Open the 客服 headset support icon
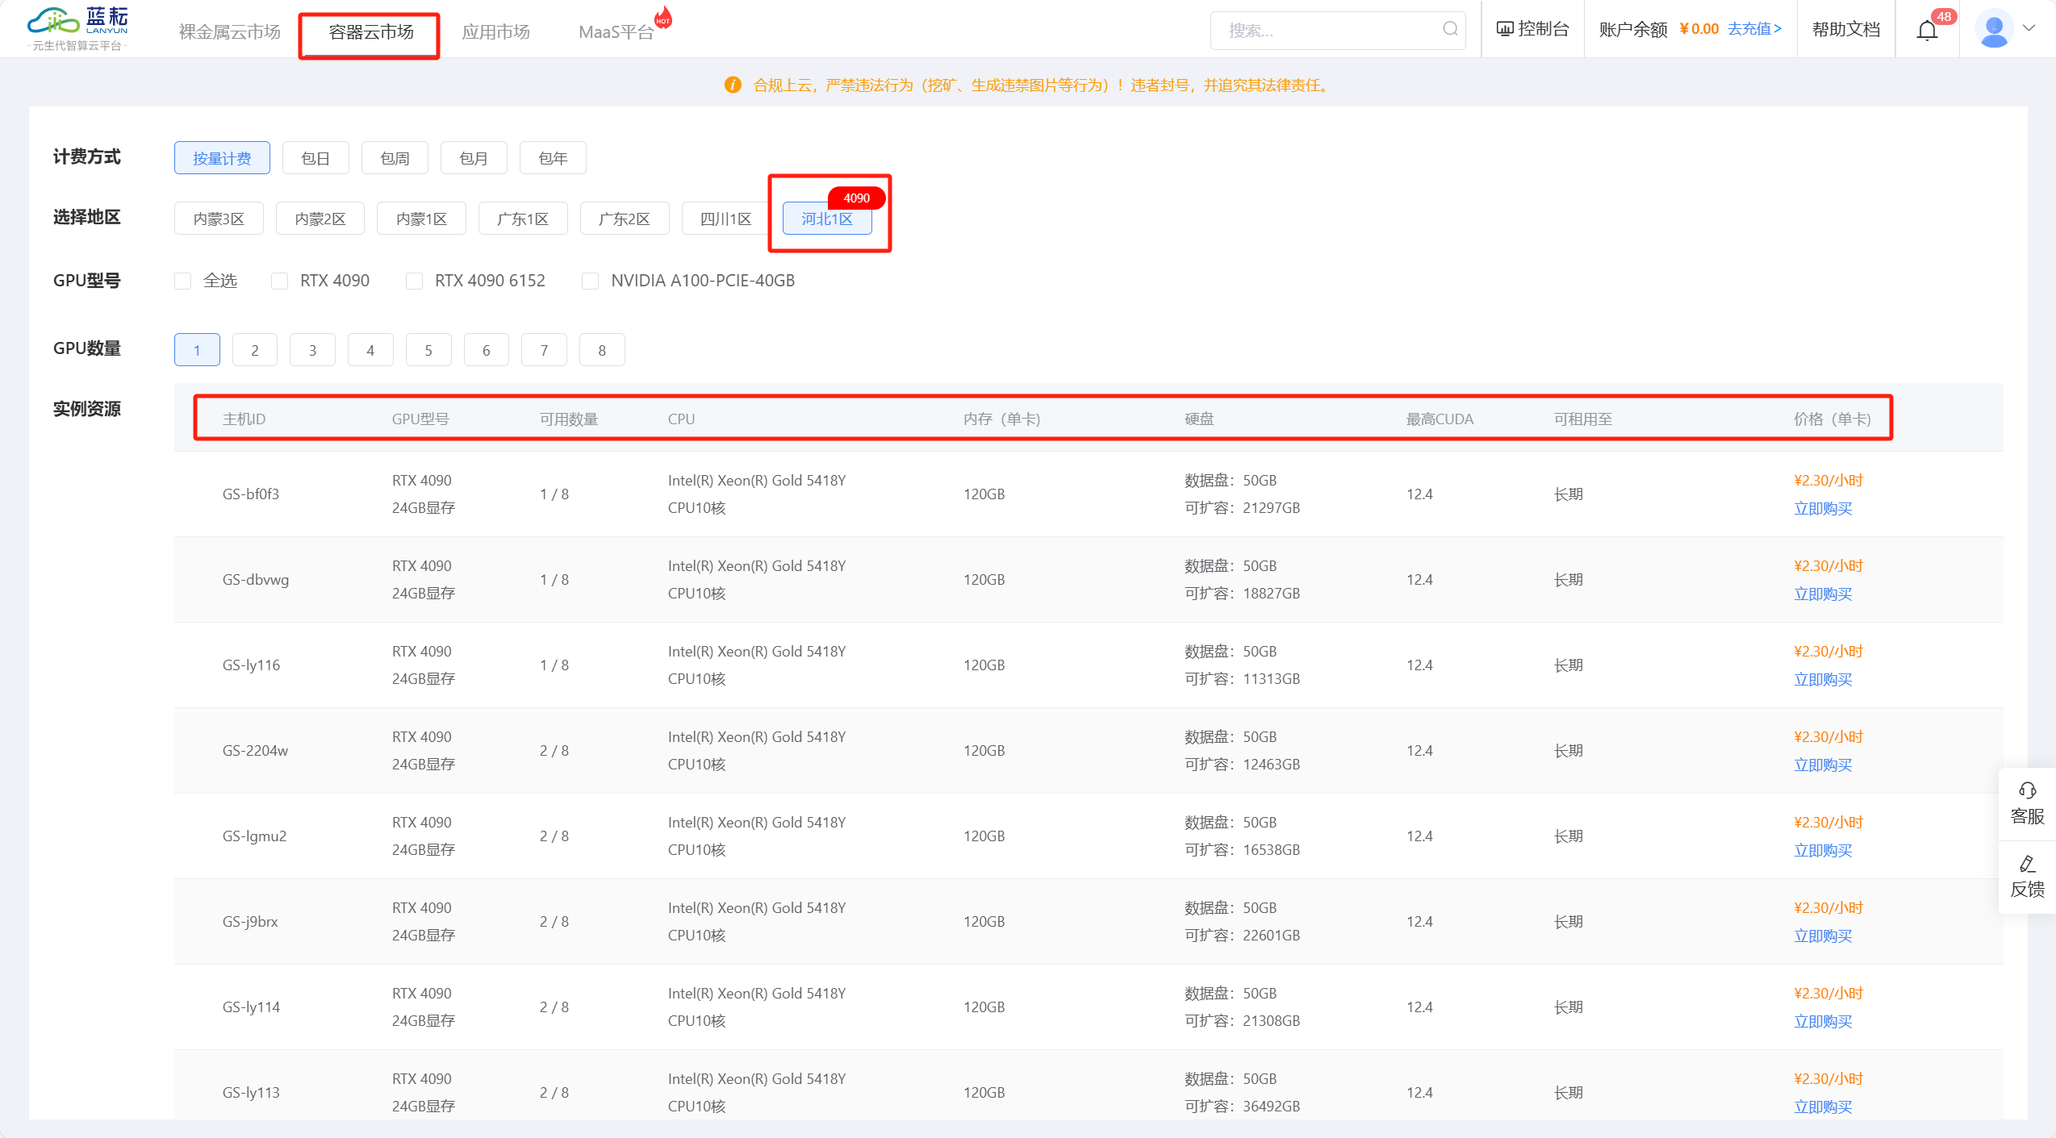 [x=2027, y=790]
